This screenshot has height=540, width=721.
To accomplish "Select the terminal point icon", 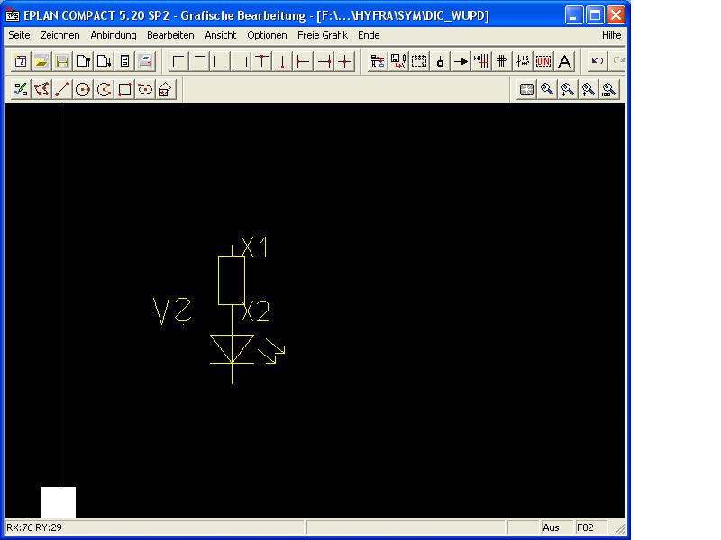I will tap(440, 61).
